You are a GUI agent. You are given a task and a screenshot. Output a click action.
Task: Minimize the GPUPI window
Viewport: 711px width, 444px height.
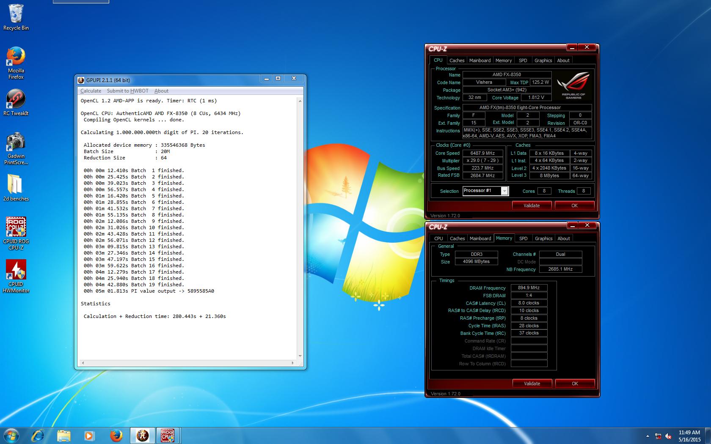[x=266, y=79]
